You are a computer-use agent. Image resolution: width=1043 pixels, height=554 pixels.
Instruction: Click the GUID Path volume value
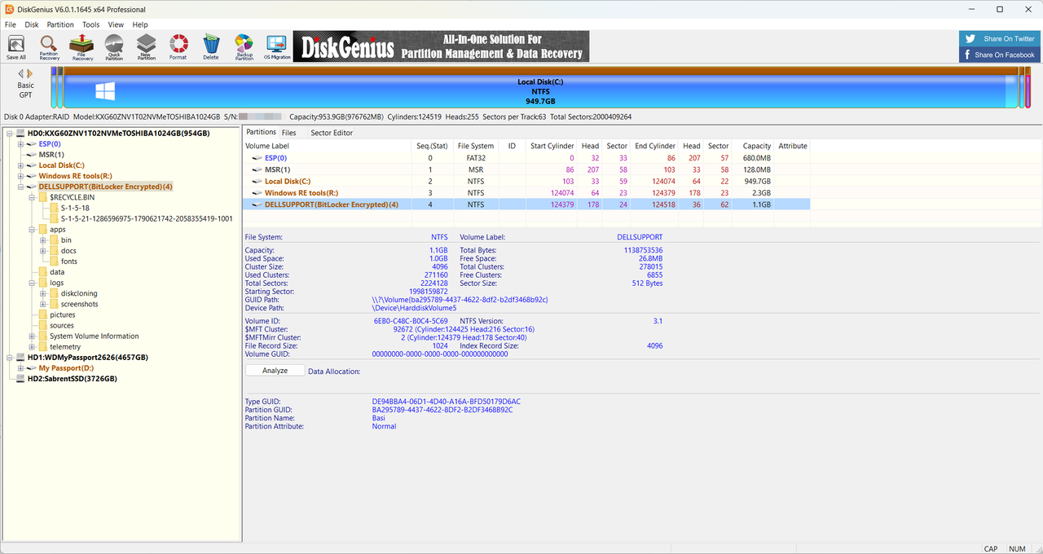tap(460, 300)
